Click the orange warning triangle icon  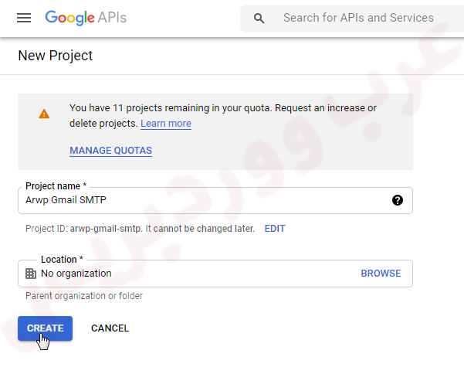coord(44,114)
